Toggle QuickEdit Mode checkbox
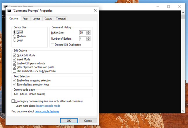Image resolution: width=188 pixels, height=128 pixels. (15, 55)
